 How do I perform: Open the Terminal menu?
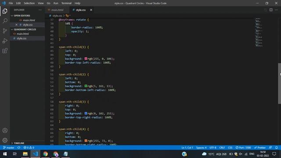[66, 3]
